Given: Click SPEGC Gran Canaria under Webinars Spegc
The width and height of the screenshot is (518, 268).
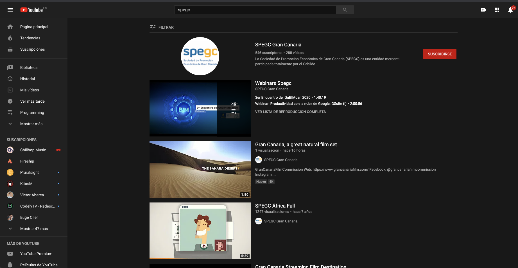Looking at the screenshot, I should pyautogui.click(x=272, y=89).
